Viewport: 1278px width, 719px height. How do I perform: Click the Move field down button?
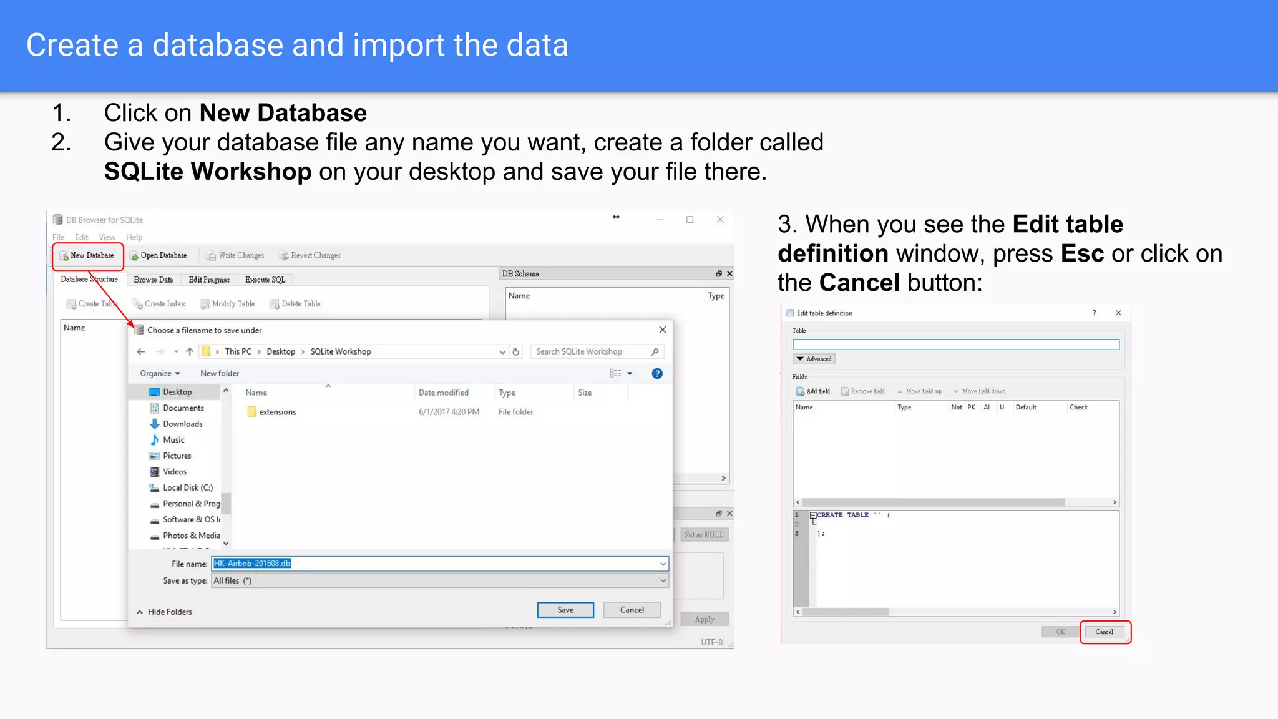(980, 391)
